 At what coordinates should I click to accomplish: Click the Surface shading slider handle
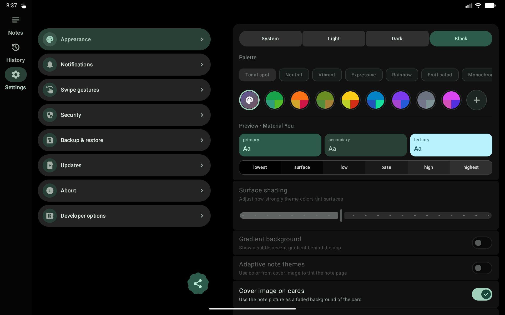tap(341, 216)
